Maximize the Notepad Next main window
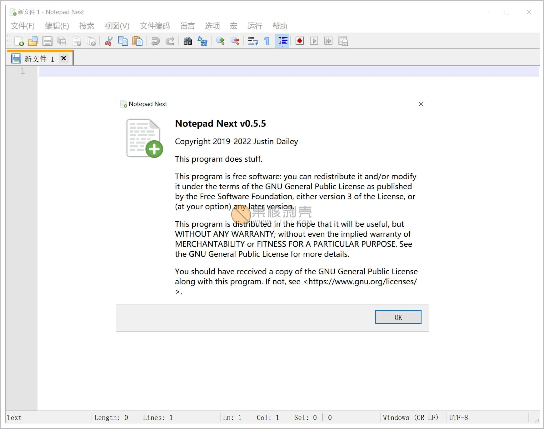This screenshot has height=429, width=544. coord(507,12)
